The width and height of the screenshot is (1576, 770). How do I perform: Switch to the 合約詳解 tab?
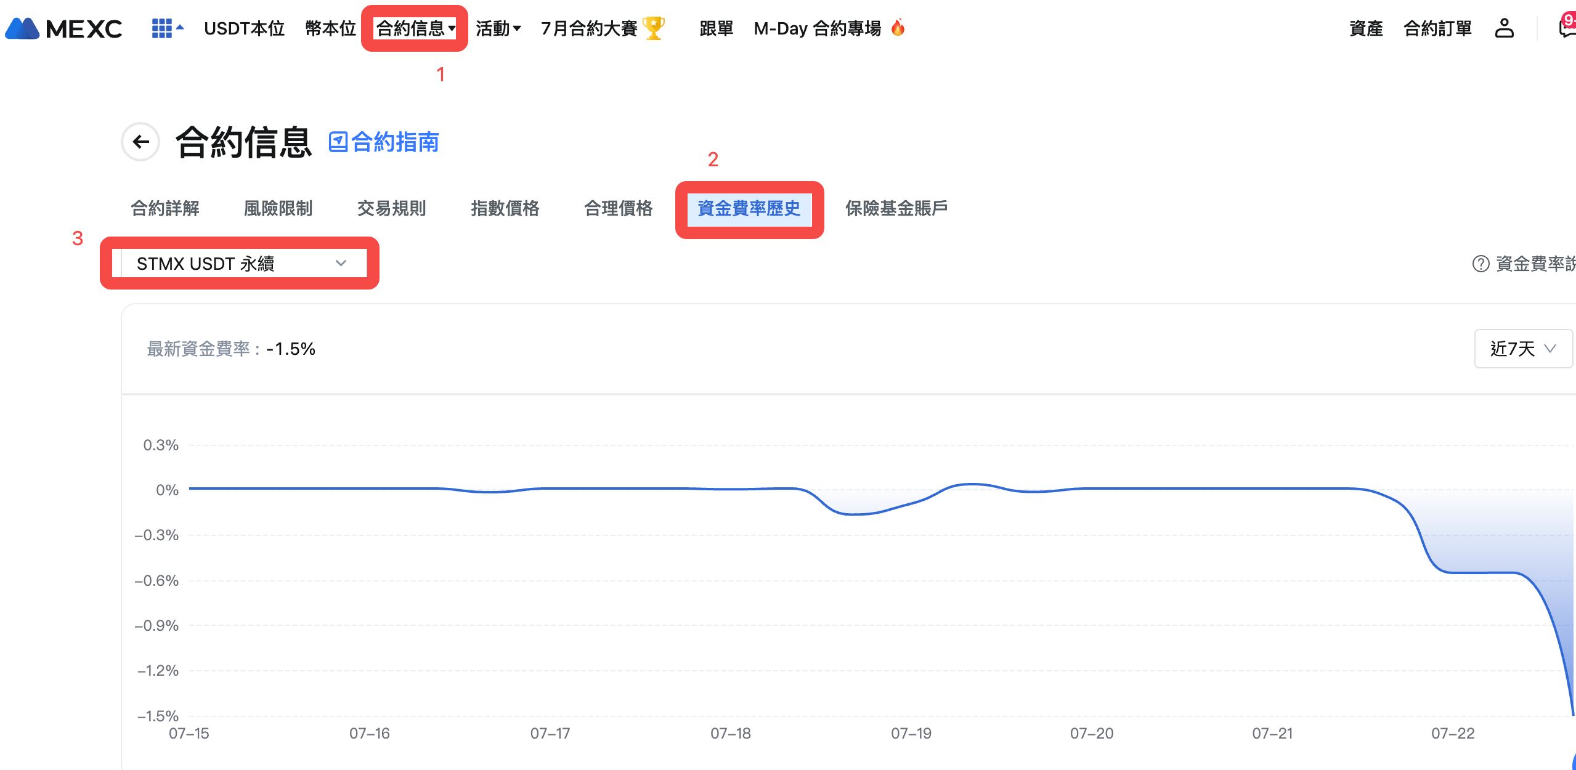(165, 208)
